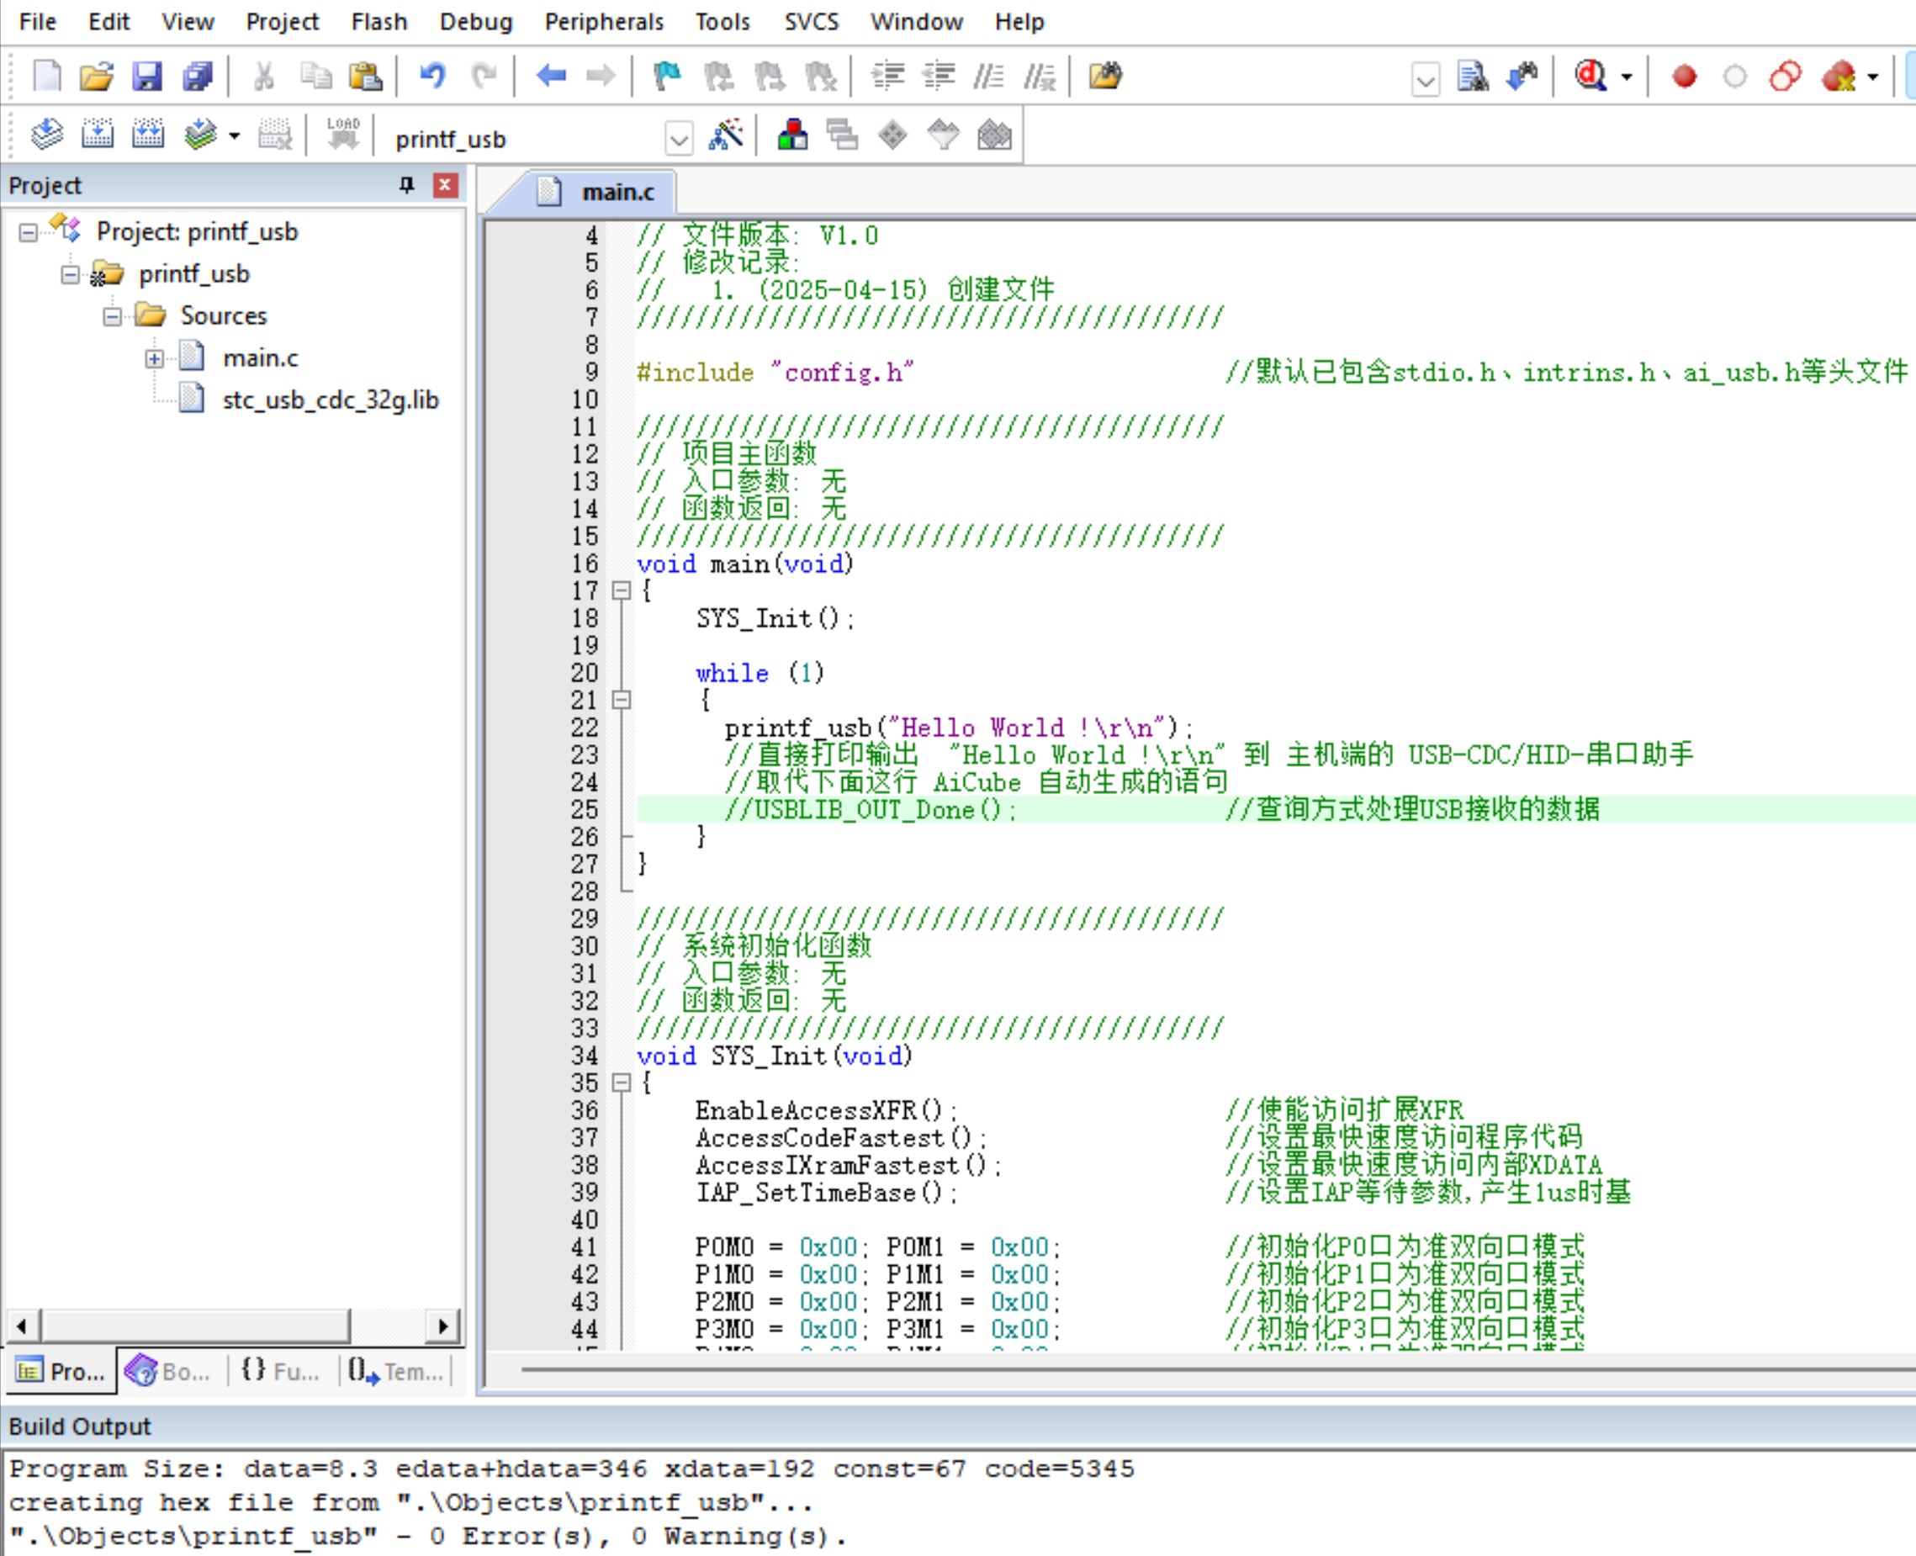Collapse main function fold marker at line 17
Image resolution: width=1916 pixels, height=1556 pixels.
pos(621,590)
